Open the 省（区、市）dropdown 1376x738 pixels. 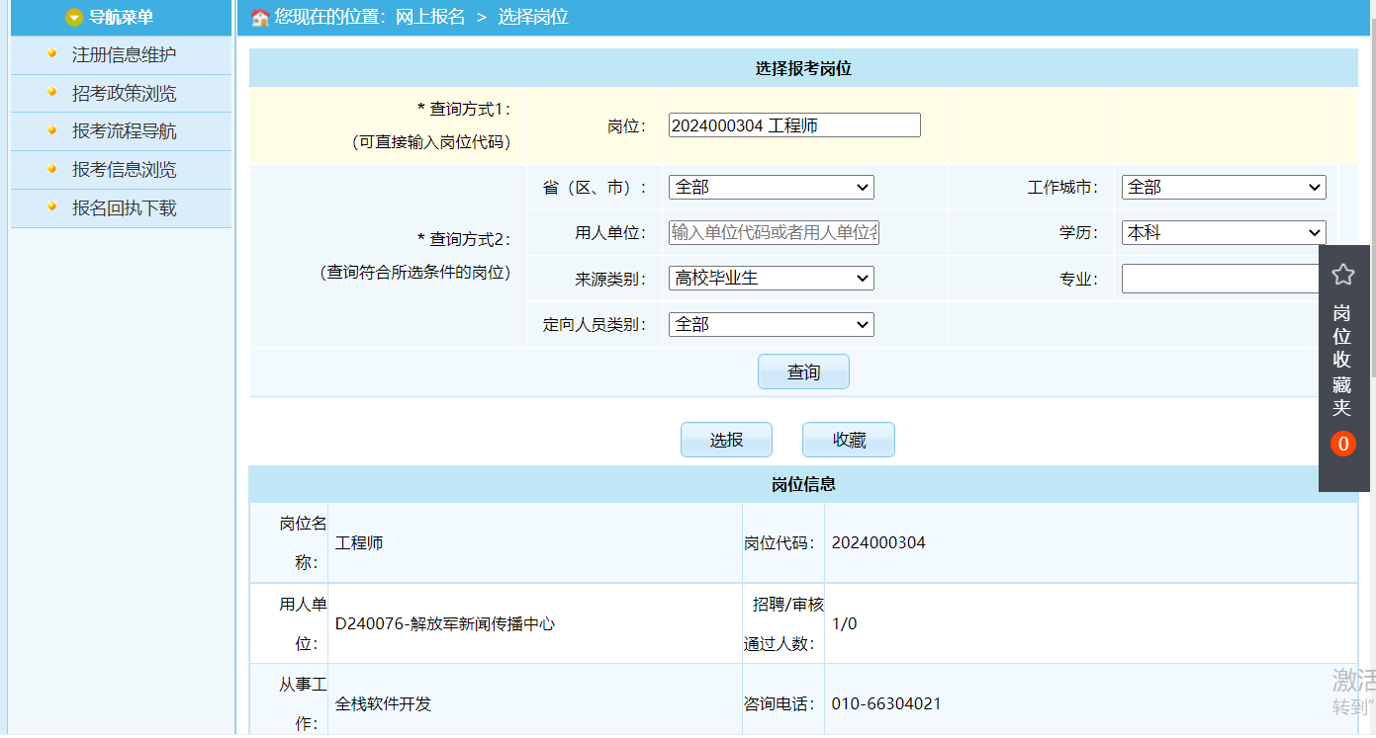[771, 187]
